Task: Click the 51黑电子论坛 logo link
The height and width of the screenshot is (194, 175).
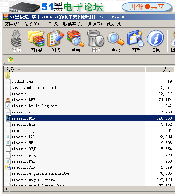Action: pos(72,7)
